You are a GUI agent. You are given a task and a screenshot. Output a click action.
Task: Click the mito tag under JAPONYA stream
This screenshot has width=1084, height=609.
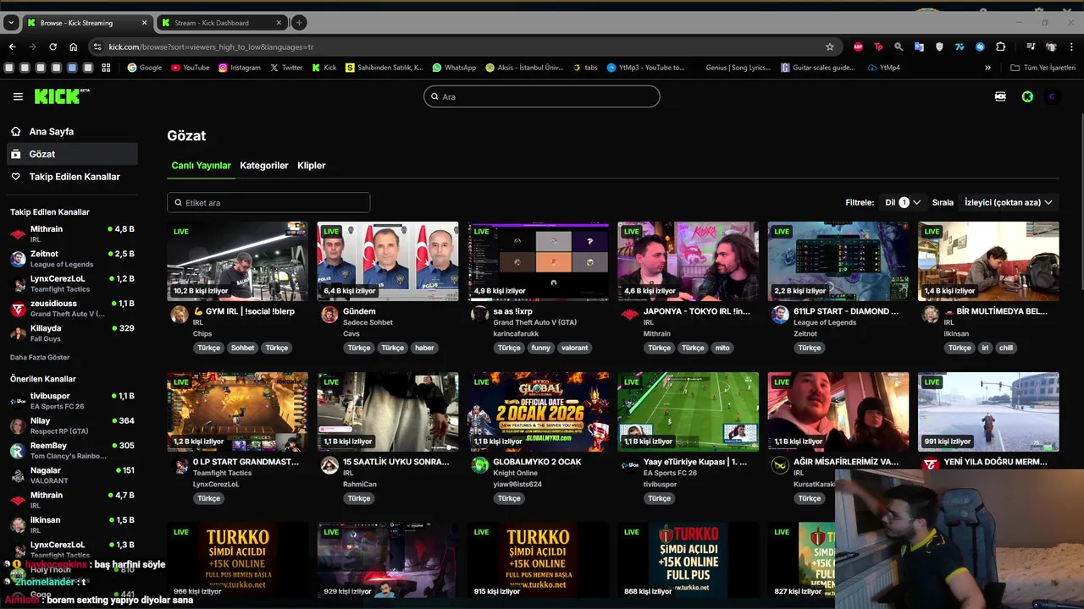pyautogui.click(x=722, y=348)
